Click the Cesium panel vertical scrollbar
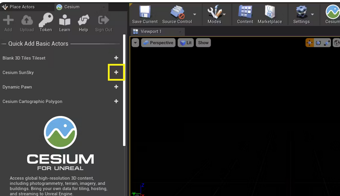 pos(124,90)
